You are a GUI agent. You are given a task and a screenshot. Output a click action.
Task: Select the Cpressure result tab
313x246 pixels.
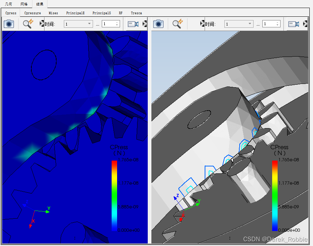click(32, 13)
